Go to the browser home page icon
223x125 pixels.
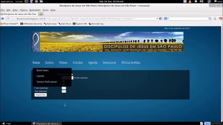click(221, 18)
